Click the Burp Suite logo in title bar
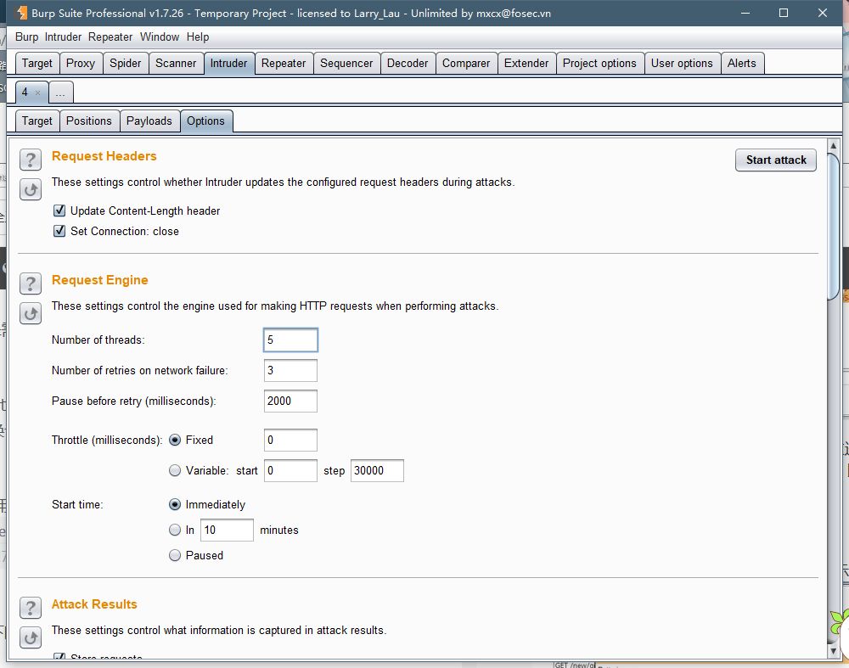This screenshot has height=668, width=849. pyautogui.click(x=21, y=13)
